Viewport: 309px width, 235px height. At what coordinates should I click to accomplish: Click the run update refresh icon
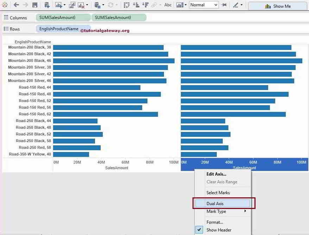pyautogui.click(x=111, y=5)
